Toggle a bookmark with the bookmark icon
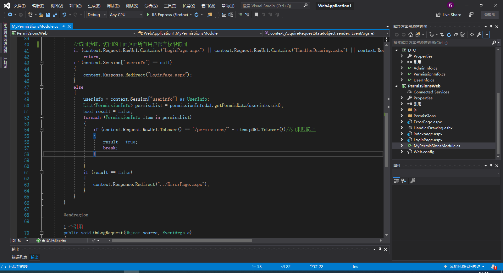Image resolution: width=503 pixels, height=273 pixels. click(256, 15)
